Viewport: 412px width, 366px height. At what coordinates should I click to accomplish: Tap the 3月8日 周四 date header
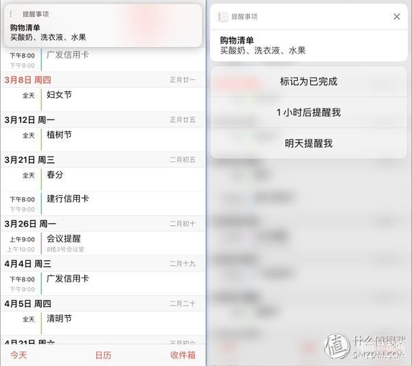(103, 80)
